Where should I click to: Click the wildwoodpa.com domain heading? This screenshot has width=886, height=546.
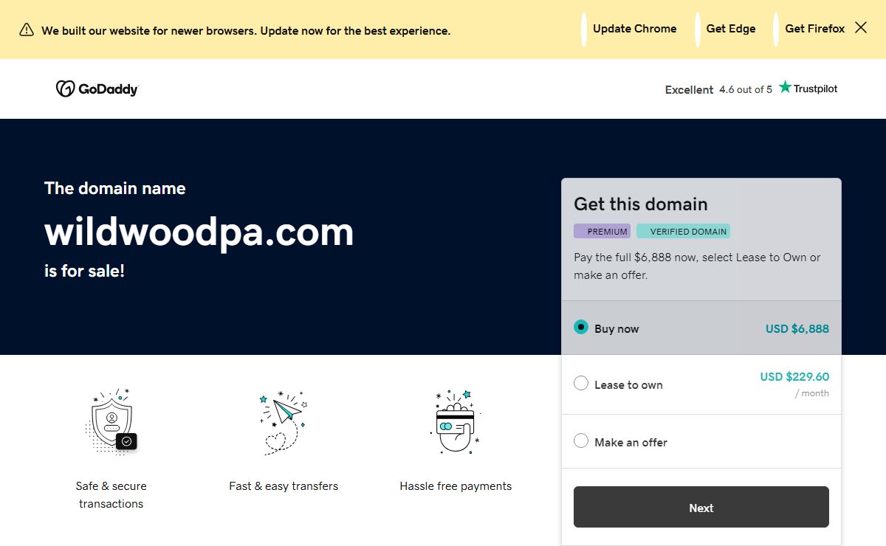coord(199,232)
